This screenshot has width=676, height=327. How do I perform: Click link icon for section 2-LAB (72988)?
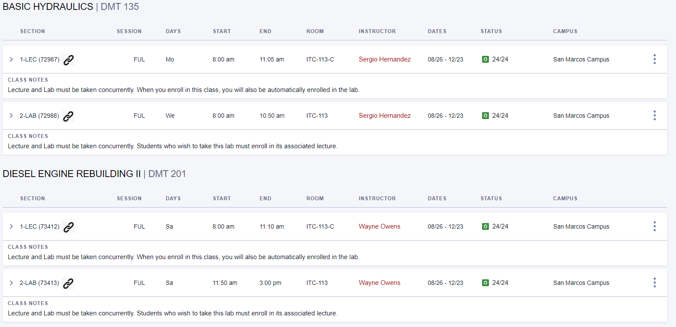point(68,116)
